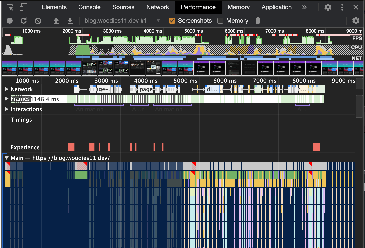Activate the inspect element picker
Image resolution: width=365 pixels, height=248 pixels.
coord(10,7)
